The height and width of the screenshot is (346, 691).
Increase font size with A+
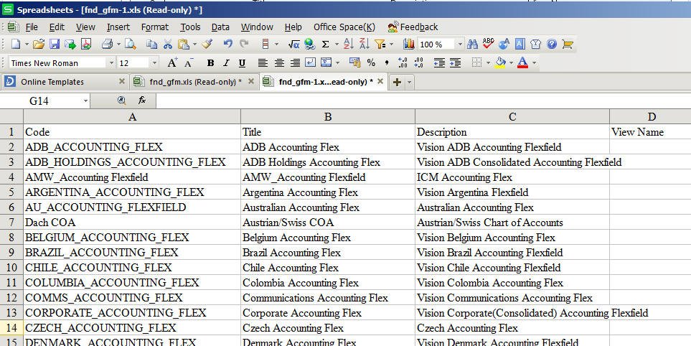(x=172, y=63)
